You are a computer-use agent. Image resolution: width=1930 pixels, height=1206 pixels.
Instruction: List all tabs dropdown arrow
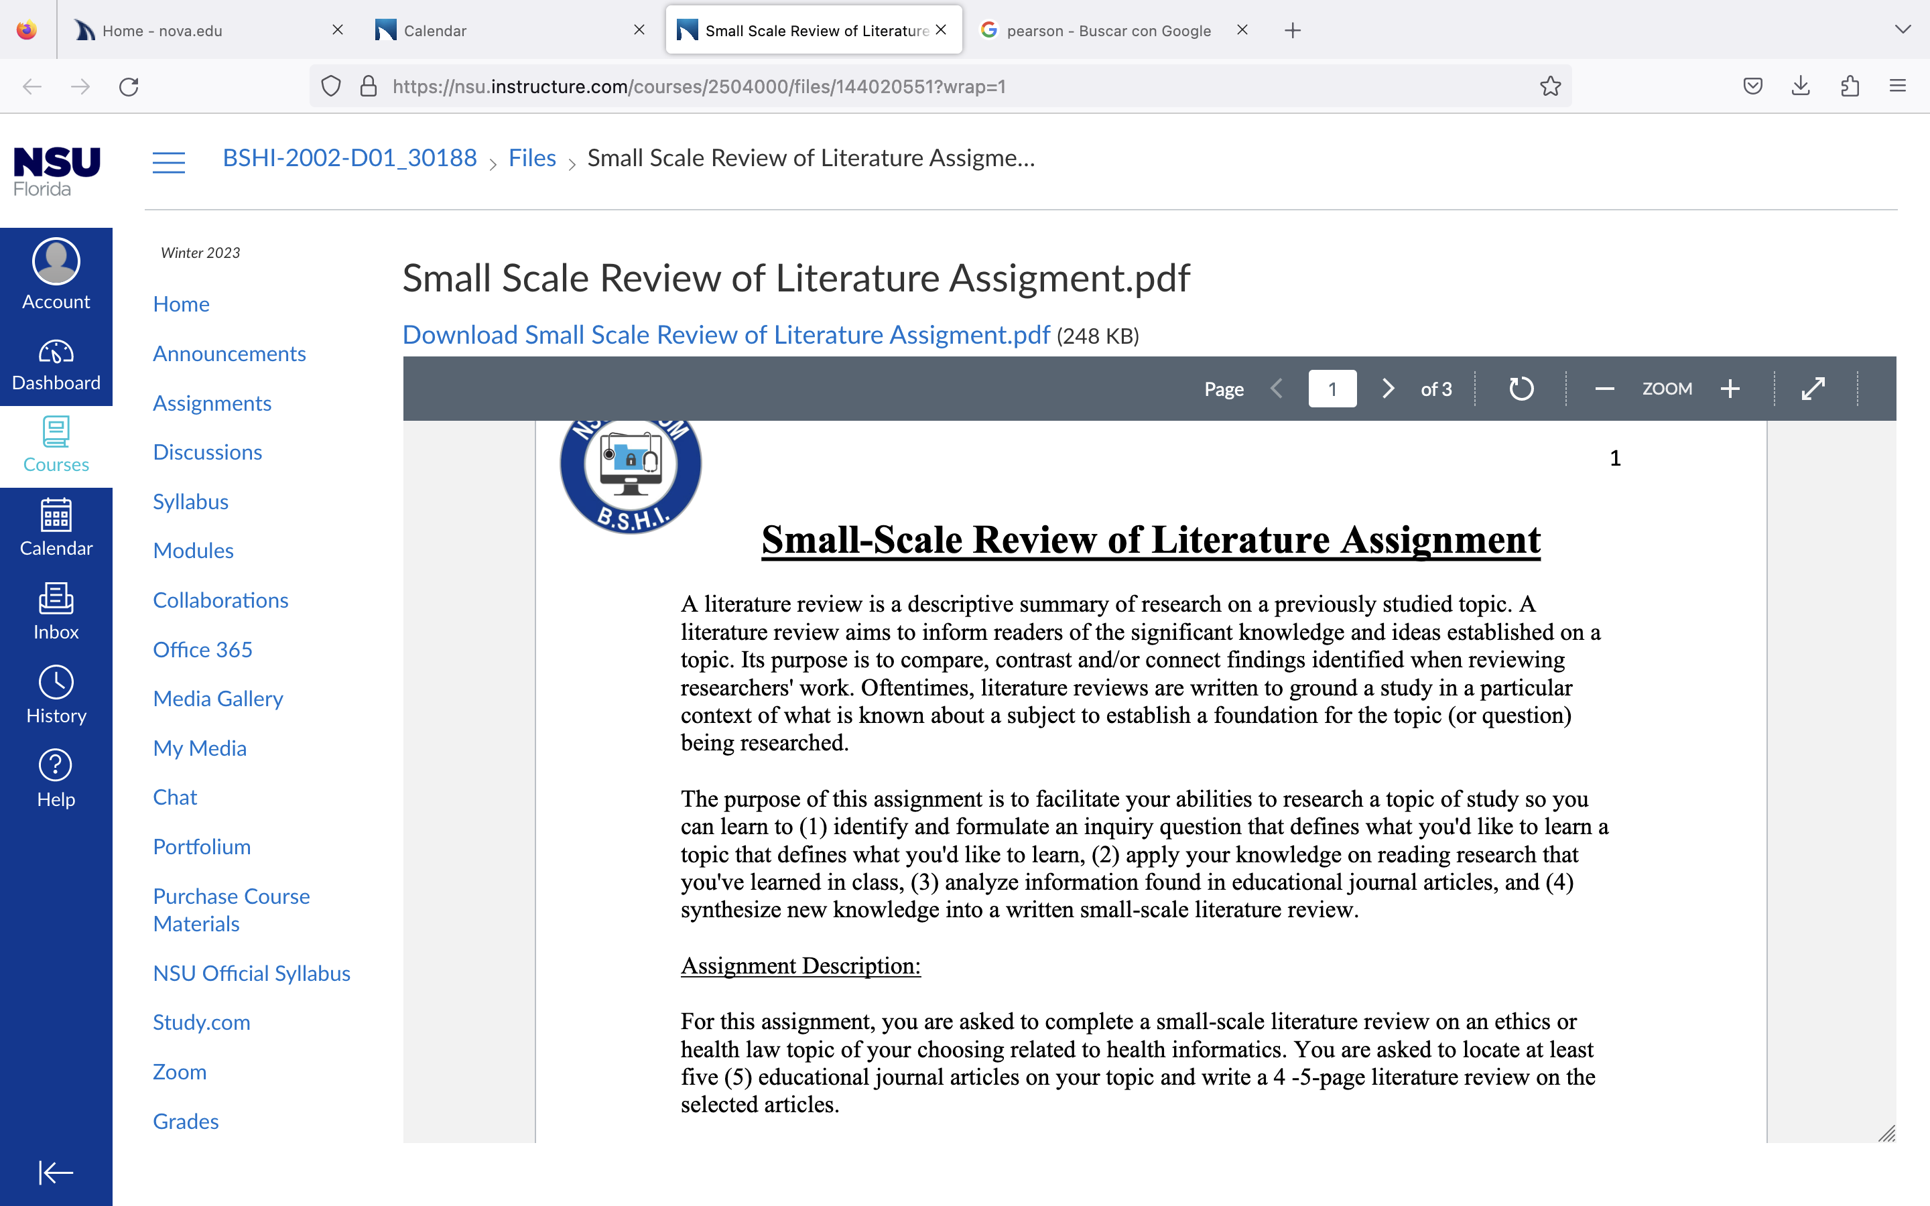click(x=1903, y=29)
